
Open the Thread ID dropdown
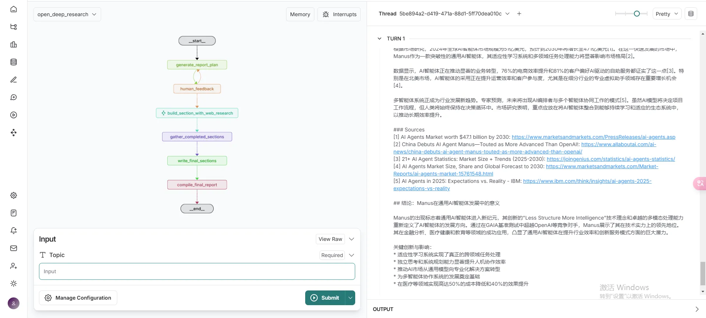tap(507, 14)
